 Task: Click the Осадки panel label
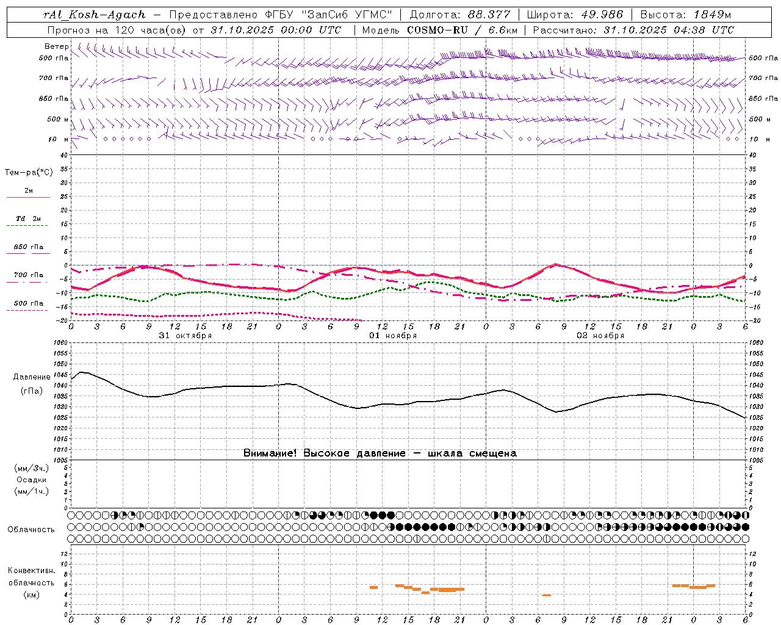click(32, 480)
